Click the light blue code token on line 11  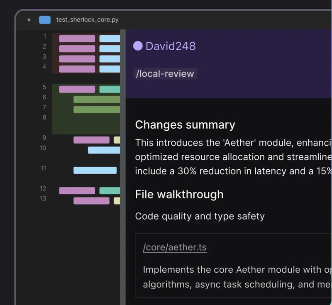[95, 170]
